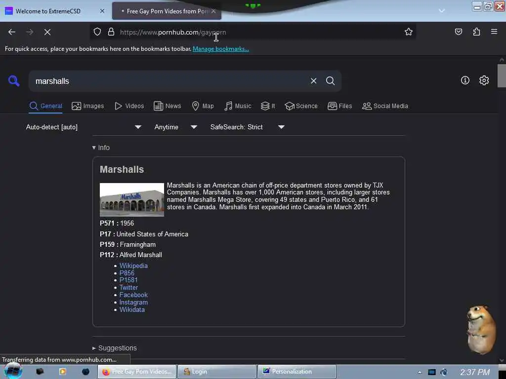Select the P159 : Framingham row
This screenshot has width=506, height=379.
128,244
